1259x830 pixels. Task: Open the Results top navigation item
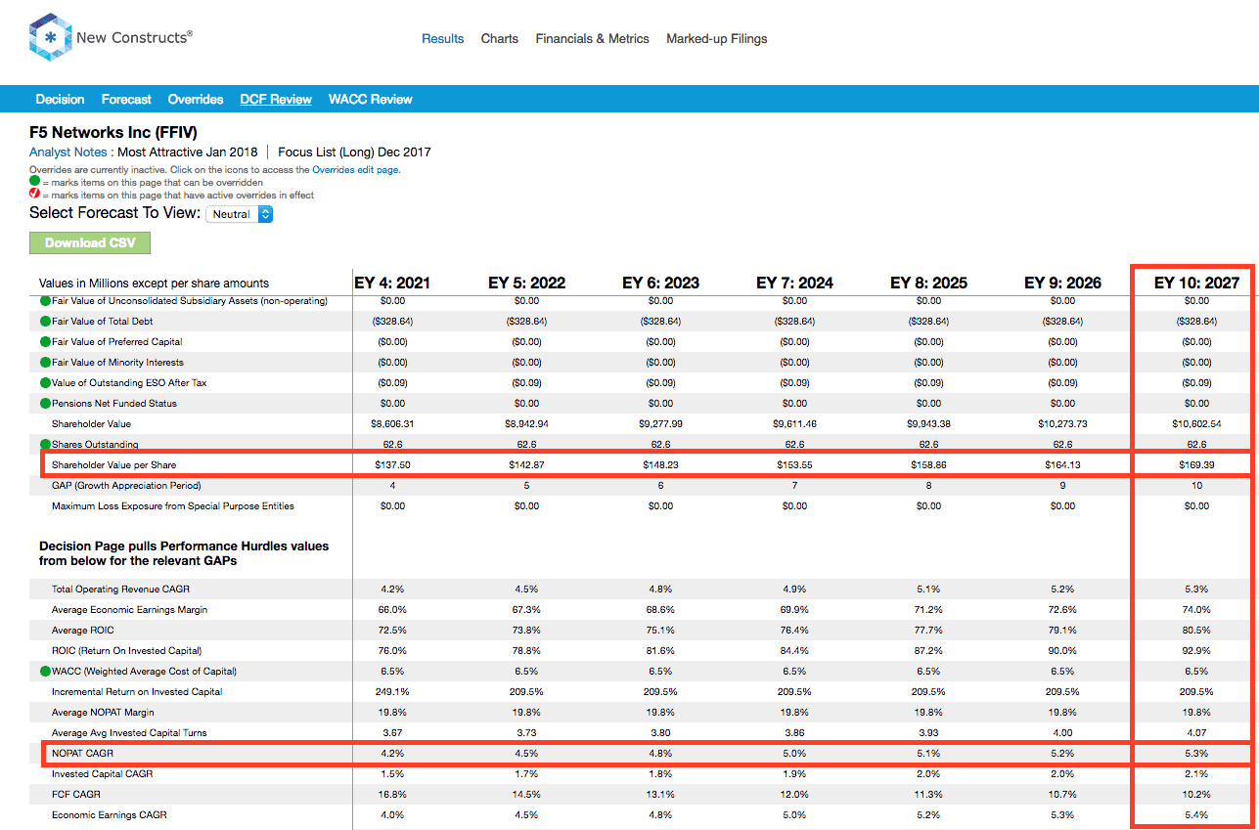(x=443, y=39)
